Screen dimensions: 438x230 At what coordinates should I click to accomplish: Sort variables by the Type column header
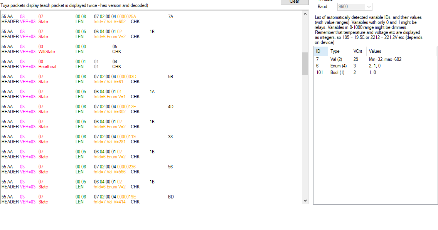tap(339, 51)
